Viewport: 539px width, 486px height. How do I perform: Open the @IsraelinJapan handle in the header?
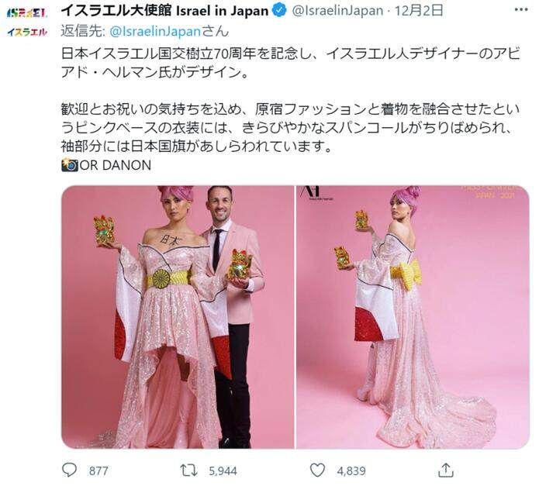[x=337, y=11]
